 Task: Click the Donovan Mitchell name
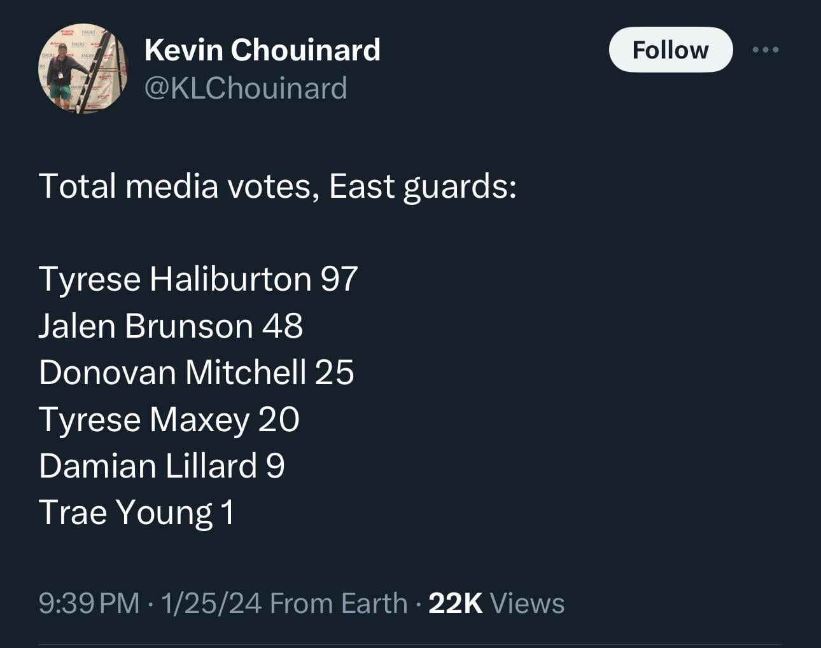(172, 373)
